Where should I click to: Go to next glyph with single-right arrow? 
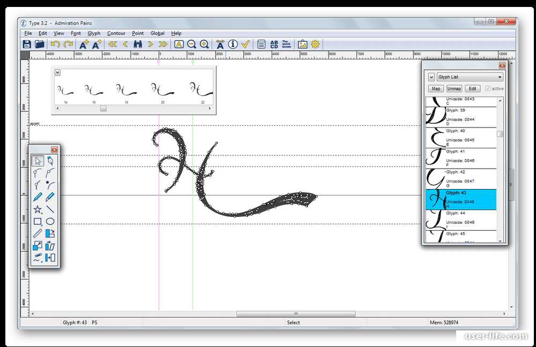[x=150, y=44]
